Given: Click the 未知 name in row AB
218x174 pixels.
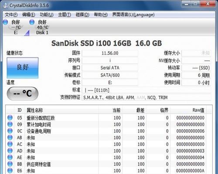Looking at the screenshot, I should [31, 137].
